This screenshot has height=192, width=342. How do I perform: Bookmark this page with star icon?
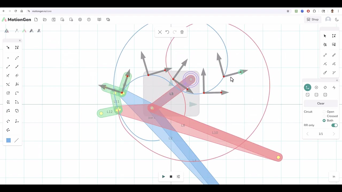pos(288,11)
